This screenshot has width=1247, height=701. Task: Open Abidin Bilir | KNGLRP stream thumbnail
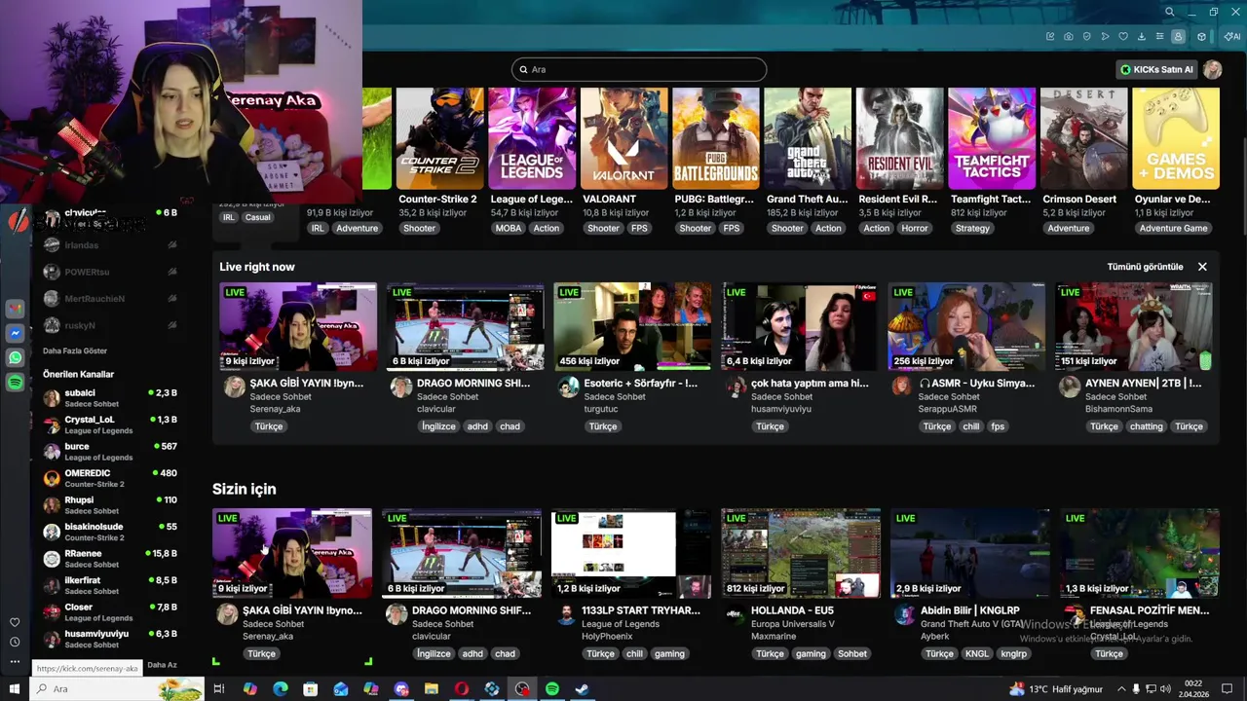coord(970,553)
